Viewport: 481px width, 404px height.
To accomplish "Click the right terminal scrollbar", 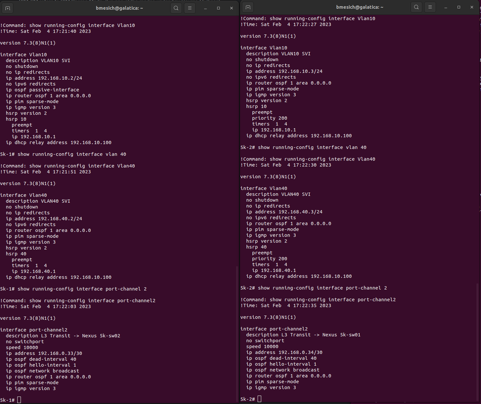I will pyautogui.click(x=477, y=341).
